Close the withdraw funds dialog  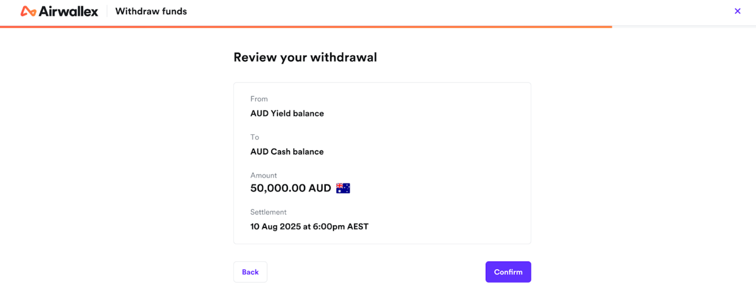[x=737, y=11]
